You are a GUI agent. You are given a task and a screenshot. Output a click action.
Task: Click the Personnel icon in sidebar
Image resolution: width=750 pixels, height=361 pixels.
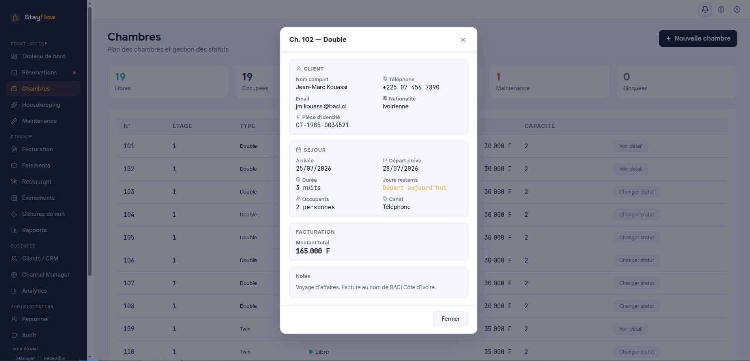pos(14,319)
